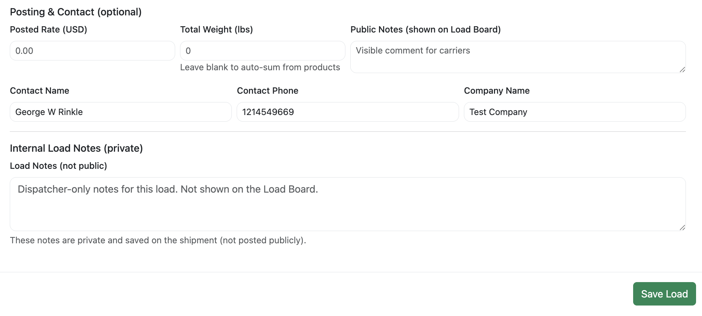
Task: Click the Posting & Contact section heading
Action: click(x=76, y=12)
